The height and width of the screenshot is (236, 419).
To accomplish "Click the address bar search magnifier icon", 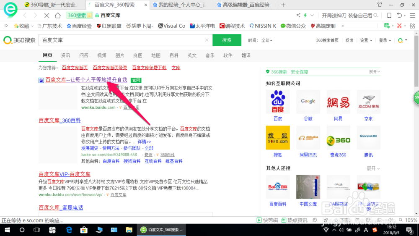I will pos(376,15).
